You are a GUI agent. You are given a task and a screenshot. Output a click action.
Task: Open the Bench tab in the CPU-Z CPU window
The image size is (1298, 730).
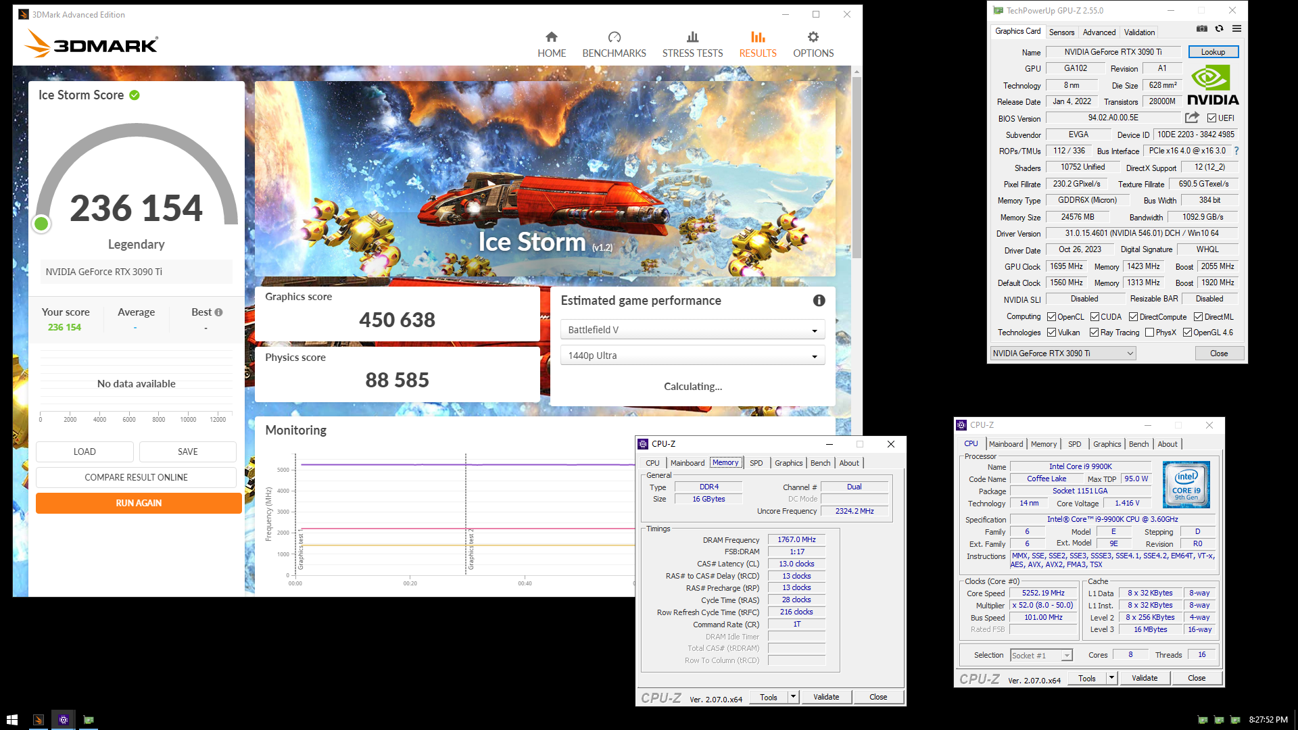point(1138,444)
